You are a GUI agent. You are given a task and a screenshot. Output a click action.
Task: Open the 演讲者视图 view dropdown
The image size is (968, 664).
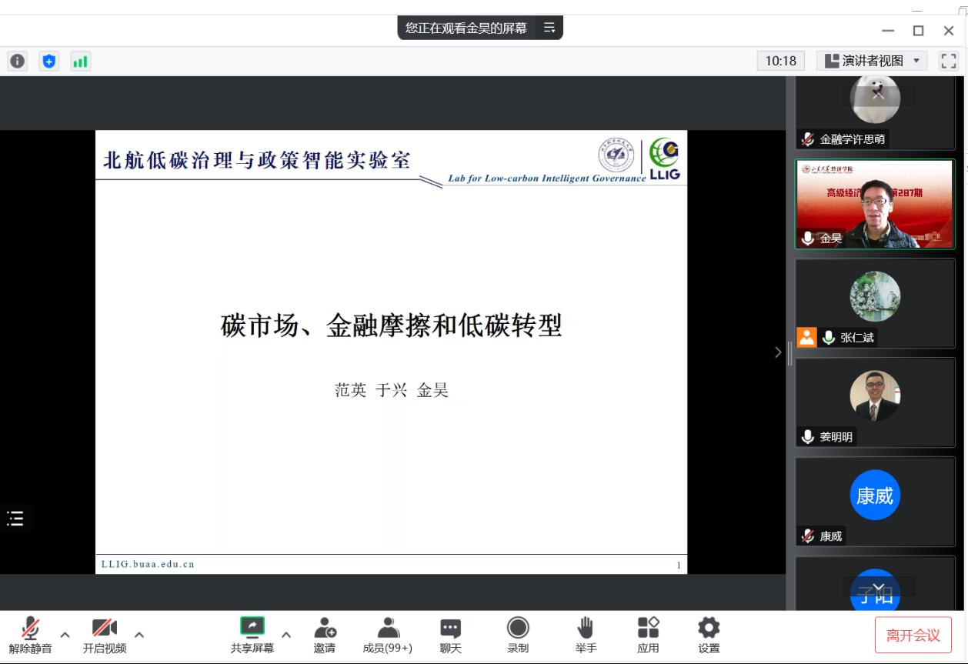871,61
